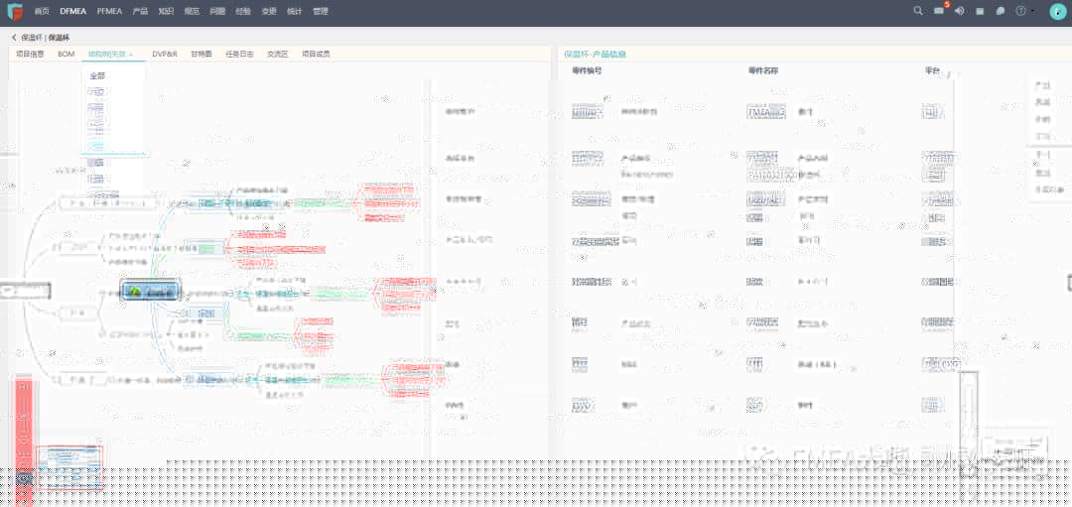Open the 产品 menu
Image resolution: width=1072 pixels, height=507 pixels.
coord(140,12)
